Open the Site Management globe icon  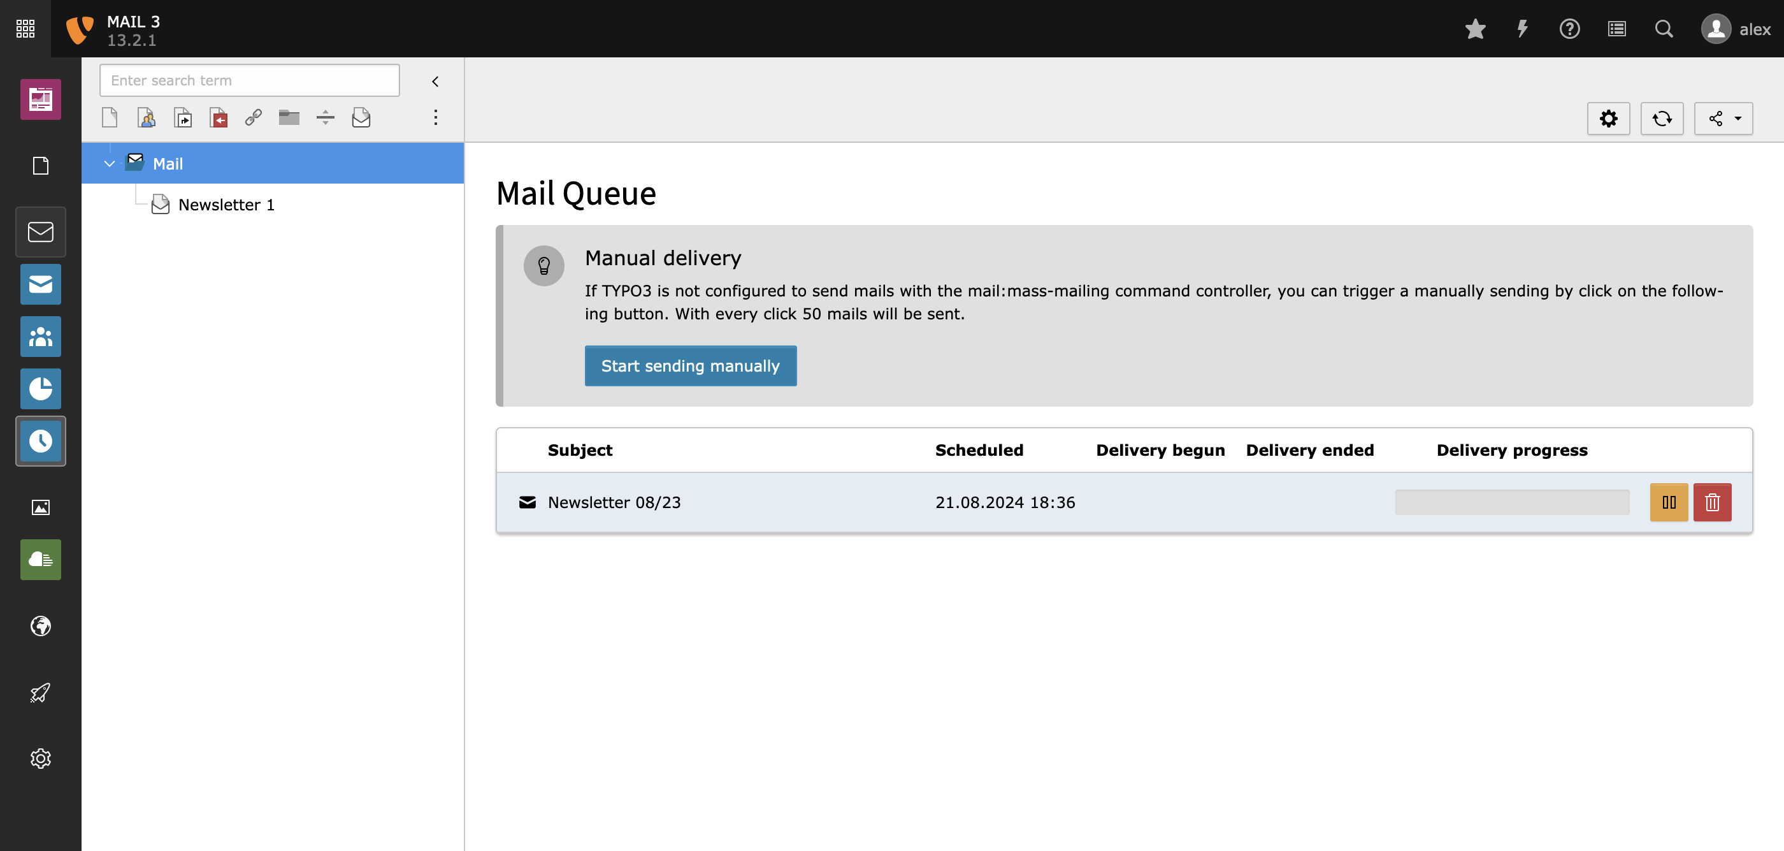pyautogui.click(x=40, y=626)
